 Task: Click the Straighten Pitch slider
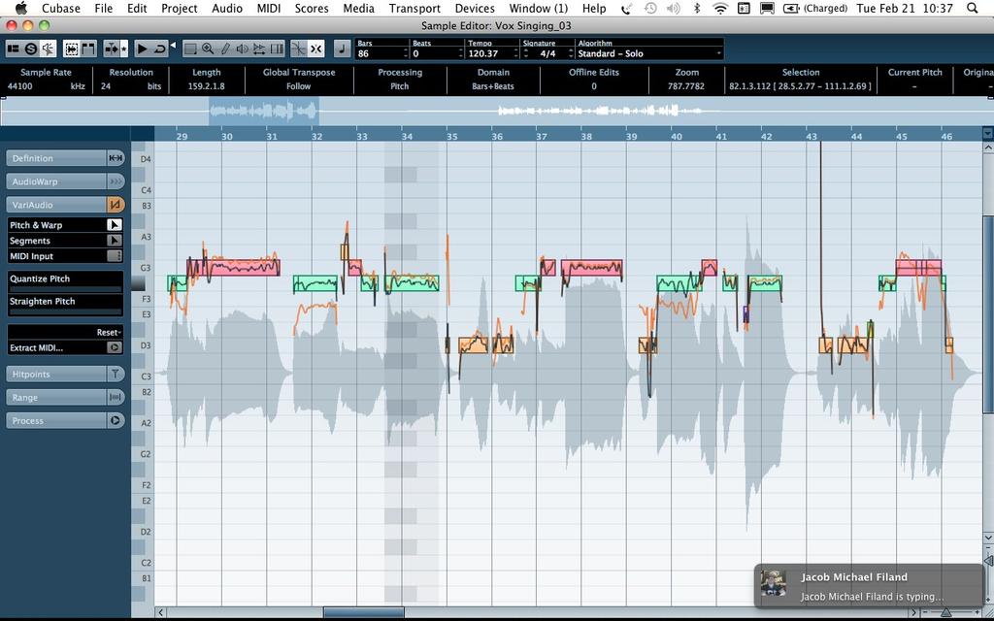click(65, 311)
